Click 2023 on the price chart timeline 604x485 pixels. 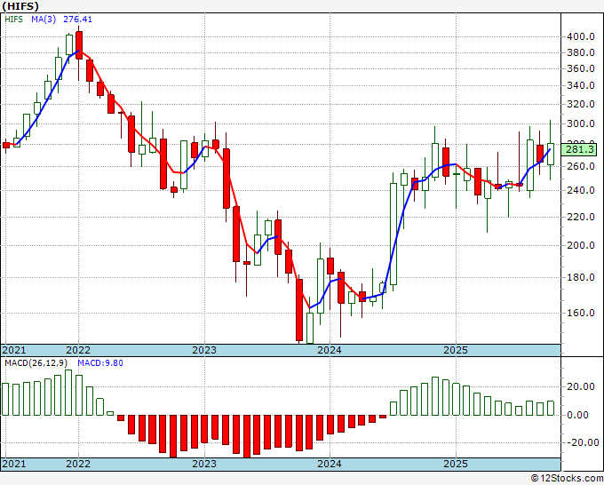pyautogui.click(x=204, y=350)
